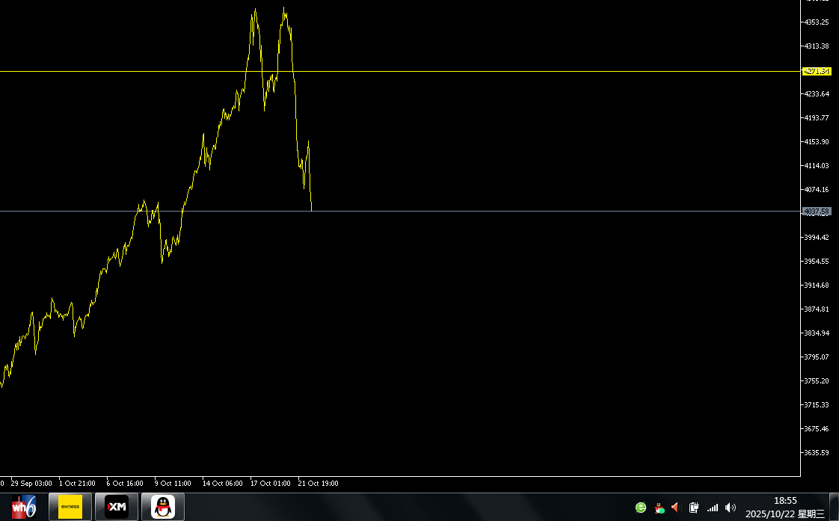Viewport: 839px width, 521px height.
Task: Switch to the XM trading app
Action: pos(117,507)
